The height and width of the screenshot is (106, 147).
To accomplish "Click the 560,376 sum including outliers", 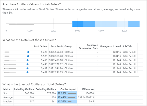I will click(29, 93).
